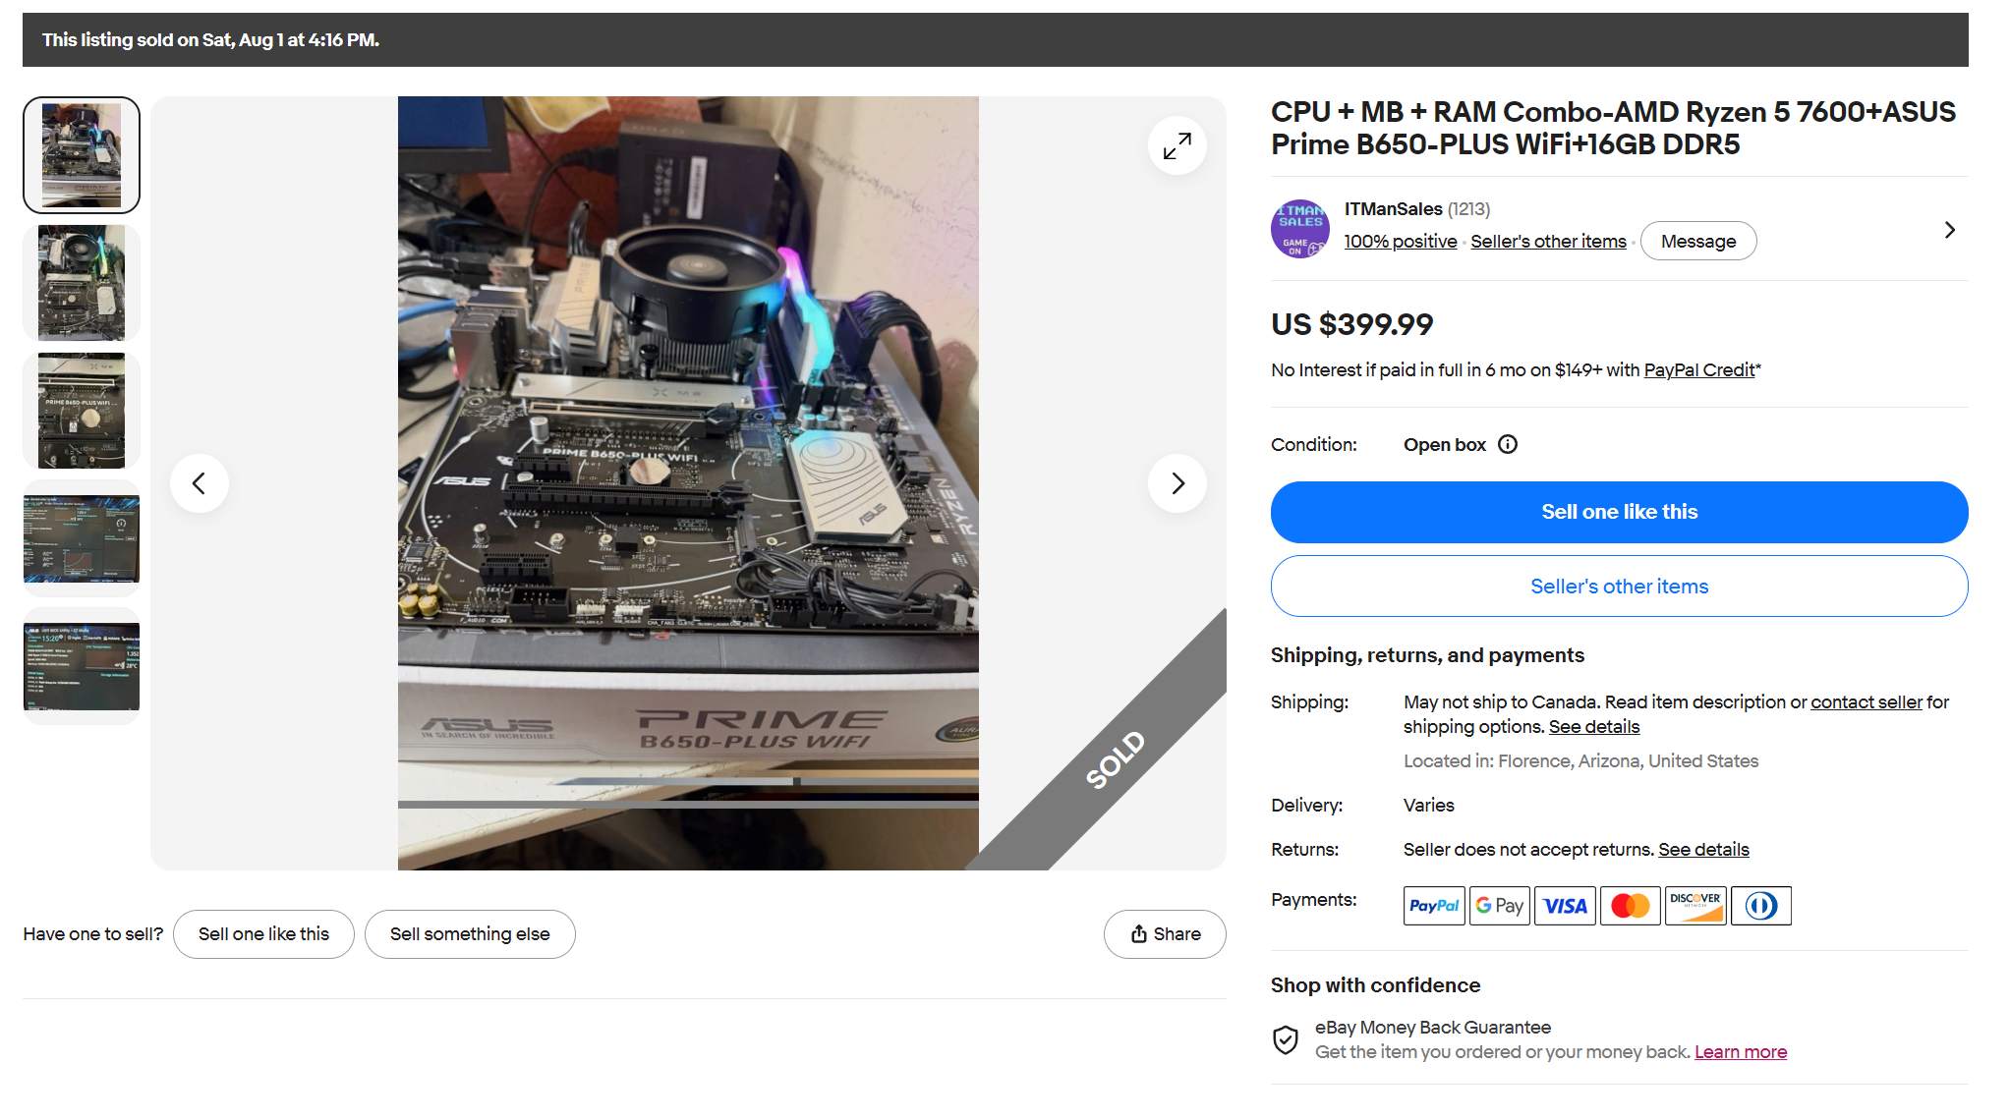Click the Share button
2010x1120 pixels.
point(1164,934)
